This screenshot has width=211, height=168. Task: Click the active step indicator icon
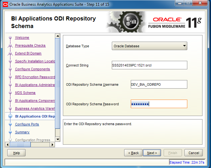point(10,116)
